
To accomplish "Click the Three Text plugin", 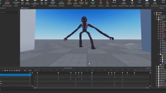I will [x=101, y=2].
